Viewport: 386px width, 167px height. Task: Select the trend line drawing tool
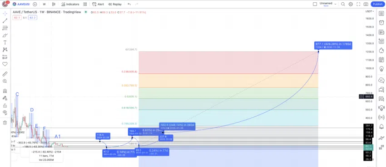click(5, 21)
